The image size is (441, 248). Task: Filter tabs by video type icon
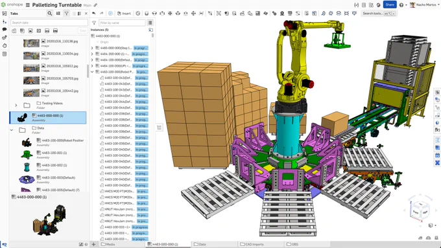click(39, 30)
